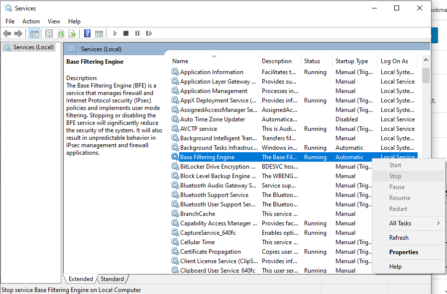Open Help via the toolbar question mark icon
447x294 pixels.
[x=87, y=33]
